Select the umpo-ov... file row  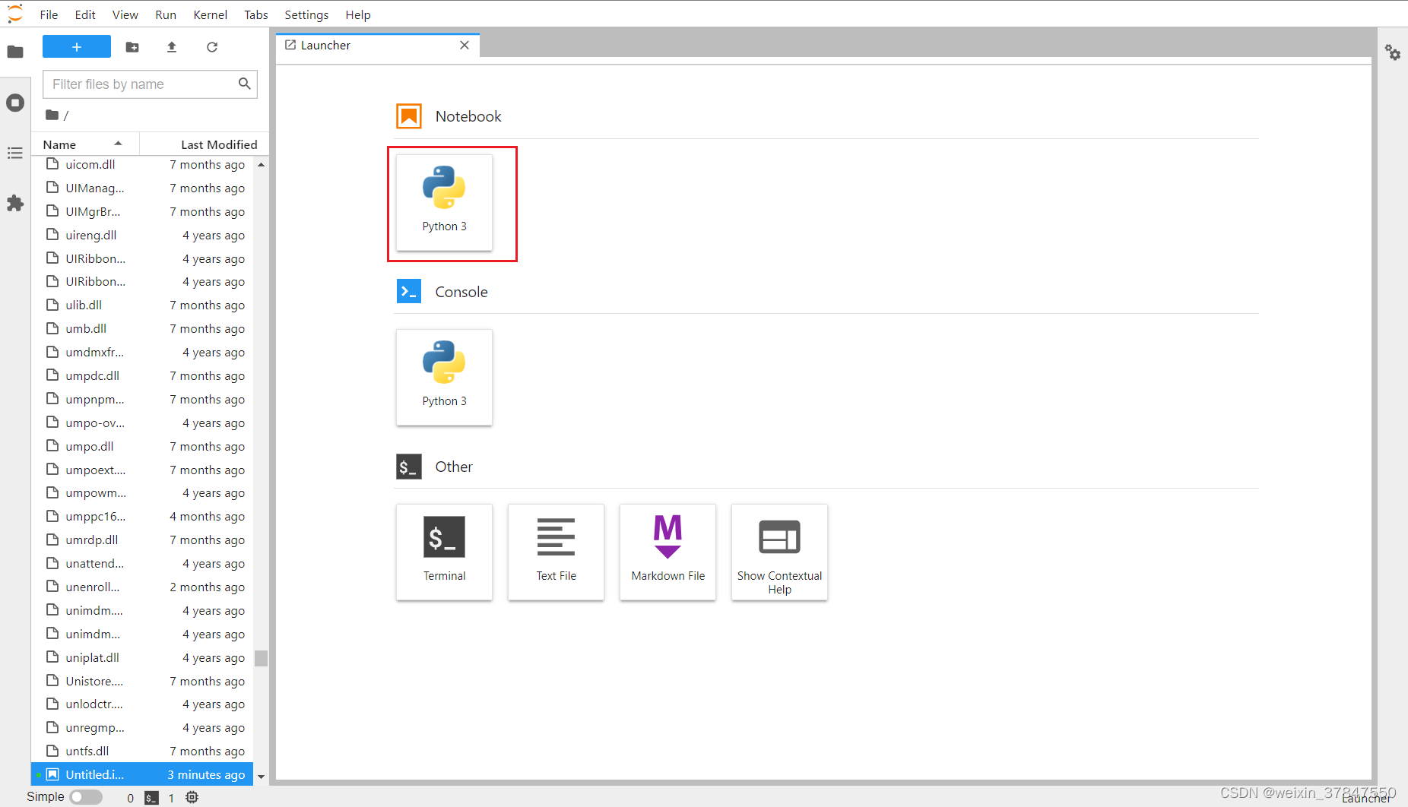pyautogui.click(x=142, y=422)
